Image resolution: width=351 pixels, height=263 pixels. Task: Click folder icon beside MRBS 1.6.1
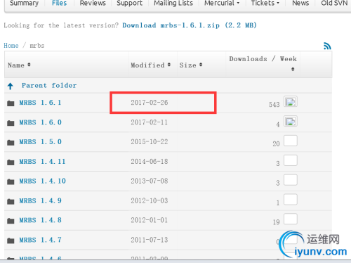11,103
